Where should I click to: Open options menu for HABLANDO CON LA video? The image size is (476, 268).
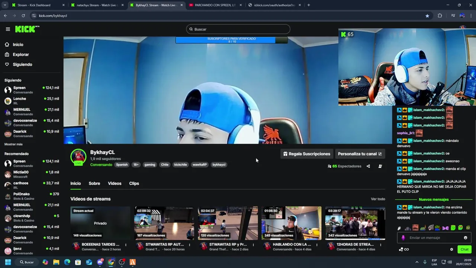tap(317, 245)
